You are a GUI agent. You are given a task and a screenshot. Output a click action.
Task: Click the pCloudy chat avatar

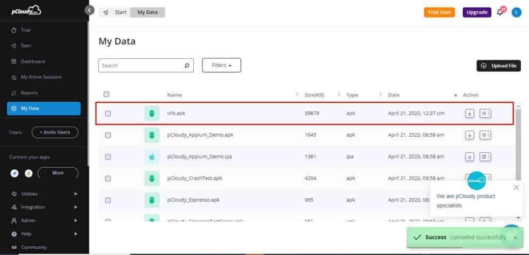(476, 181)
